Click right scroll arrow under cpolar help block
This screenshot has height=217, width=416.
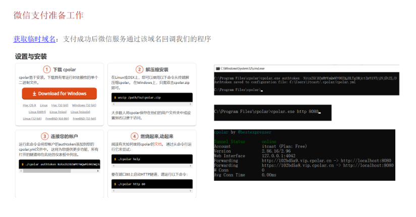[191, 166]
